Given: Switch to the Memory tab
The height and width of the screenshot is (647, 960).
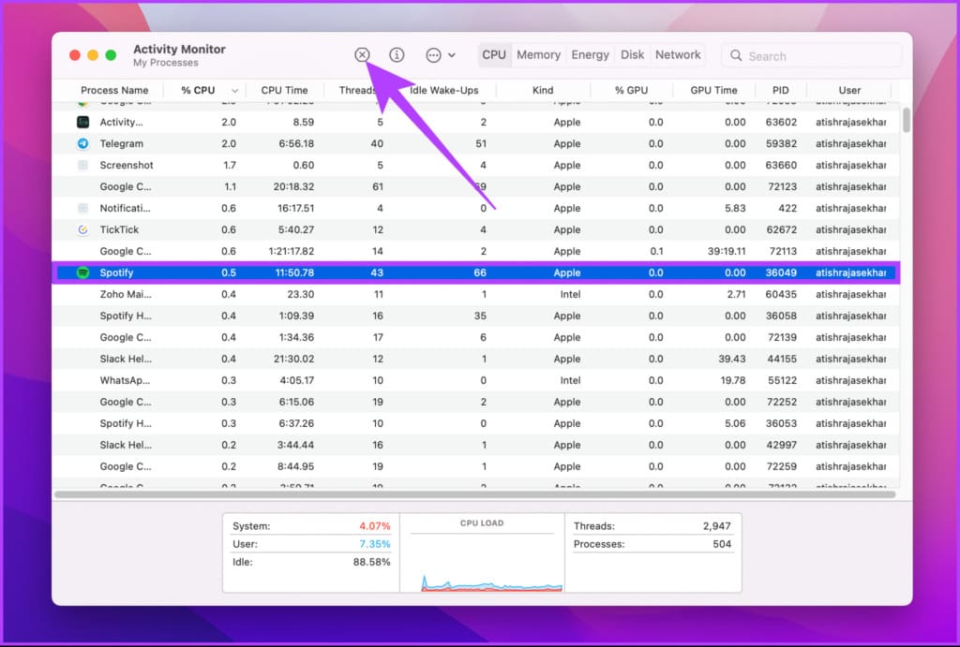Looking at the screenshot, I should 539,55.
